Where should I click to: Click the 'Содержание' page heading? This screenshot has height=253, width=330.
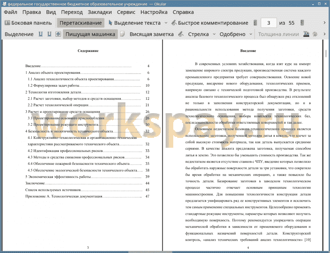(88, 51)
